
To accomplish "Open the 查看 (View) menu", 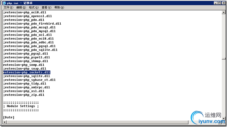I will tap(47, 7).
